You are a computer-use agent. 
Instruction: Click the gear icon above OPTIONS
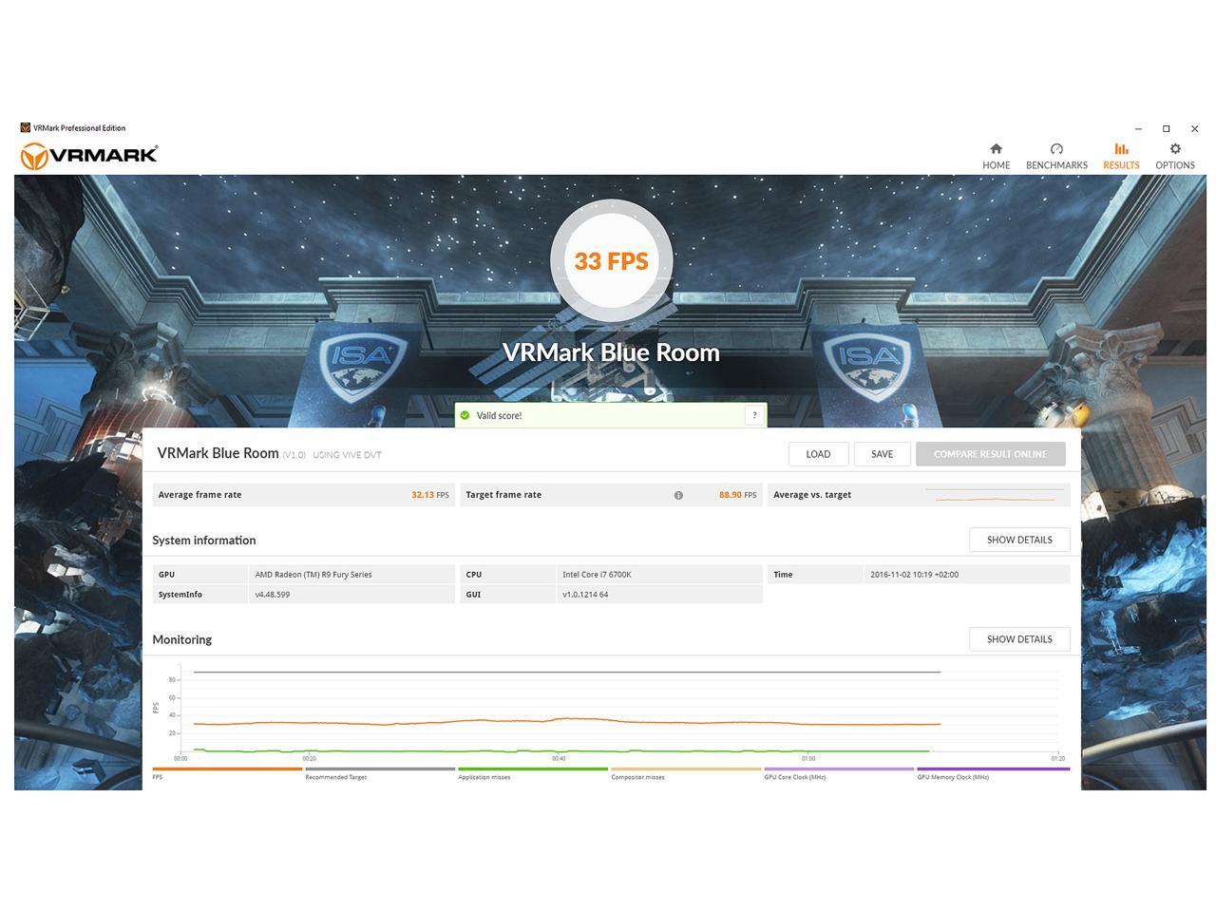click(1175, 149)
